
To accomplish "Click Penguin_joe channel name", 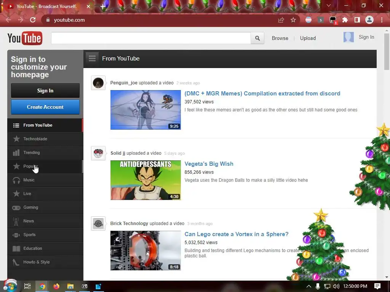I will (124, 83).
